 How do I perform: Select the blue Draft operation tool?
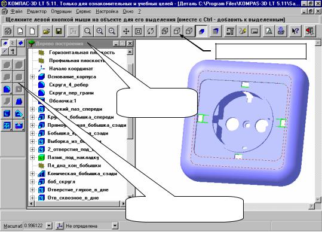(x=19, y=102)
